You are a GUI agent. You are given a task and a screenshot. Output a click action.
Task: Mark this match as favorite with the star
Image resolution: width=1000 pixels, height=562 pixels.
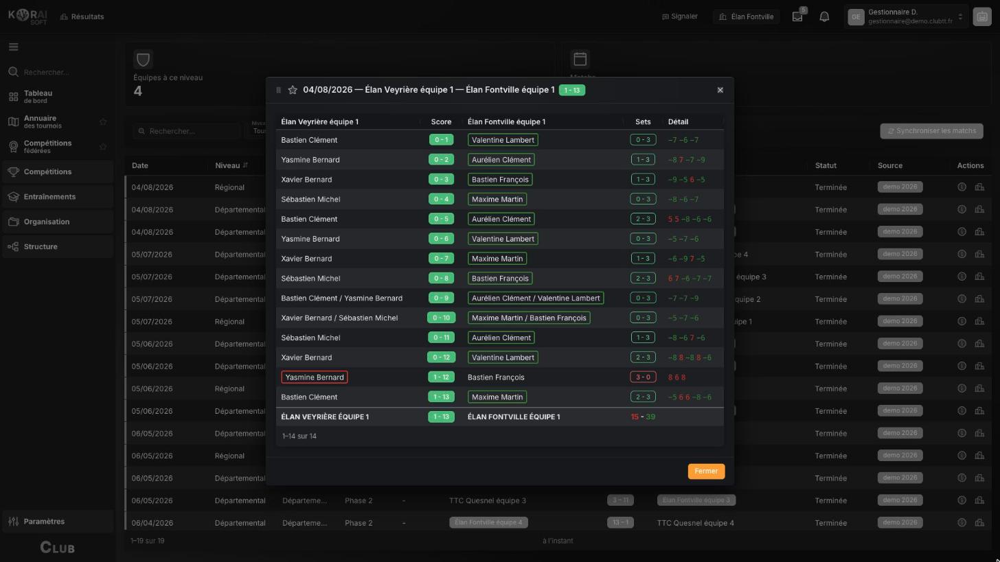[293, 90]
